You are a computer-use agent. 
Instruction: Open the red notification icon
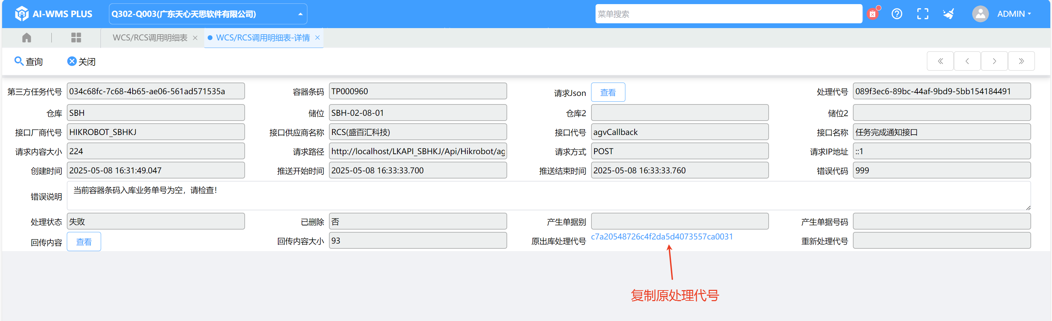873,14
